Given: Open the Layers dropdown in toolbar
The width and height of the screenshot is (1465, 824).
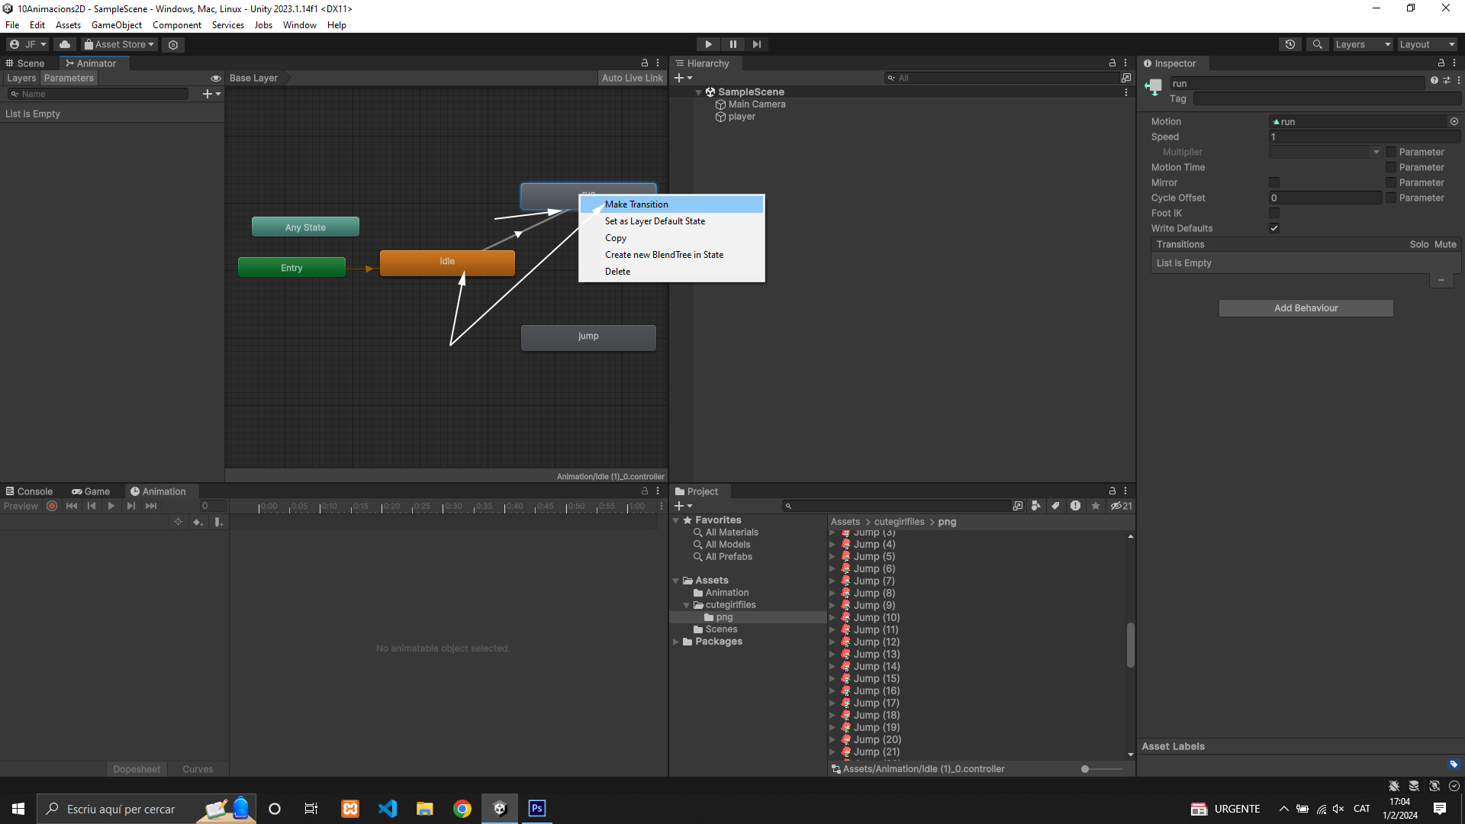Looking at the screenshot, I should point(1362,44).
